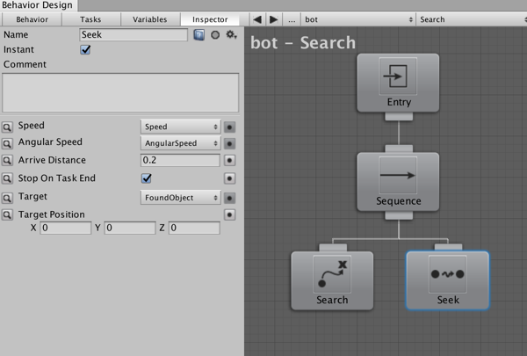Open the Seek task help documentation icon
The image size is (527, 356).
pyautogui.click(x=199, y=34)
